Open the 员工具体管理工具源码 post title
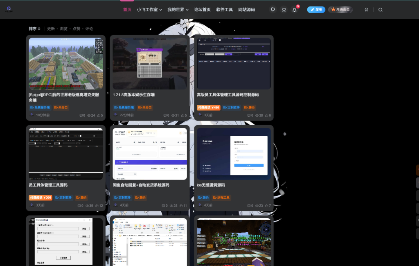 [48, 185]
